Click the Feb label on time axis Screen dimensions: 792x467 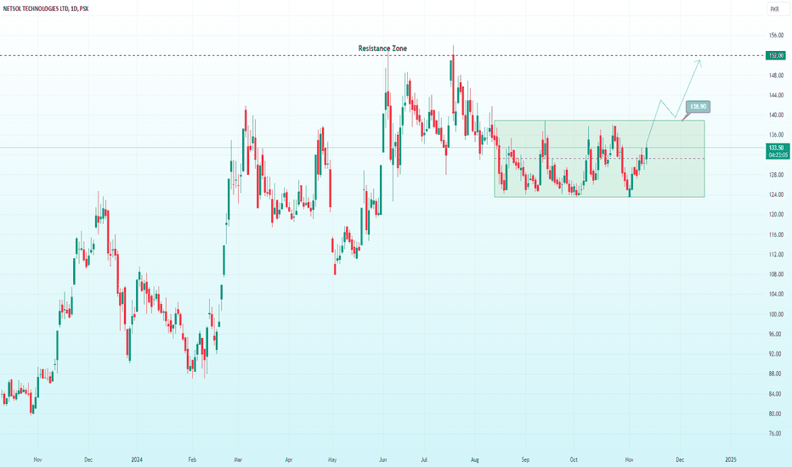pos(192,460)
